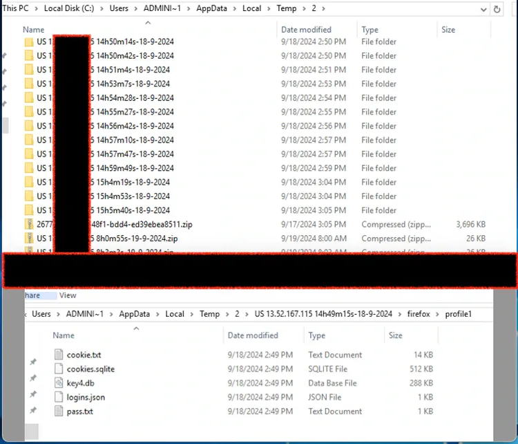The height and width of the screenshot is (444, 518).
Task: Sort top list by Date modified column
Action: tap(306, 30)
